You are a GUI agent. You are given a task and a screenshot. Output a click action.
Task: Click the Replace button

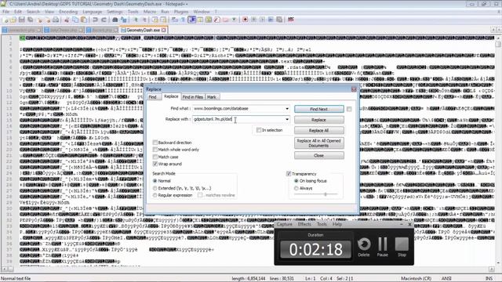(x=319, y=120)
